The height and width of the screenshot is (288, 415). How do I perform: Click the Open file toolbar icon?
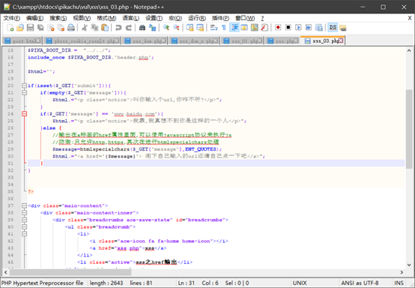20,28
